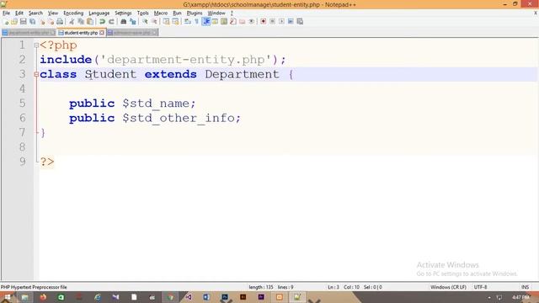This screenshot has height=303, width=539.
Task: Open the Macro menu
Action: pyautogui.click(x=161, y=13)
